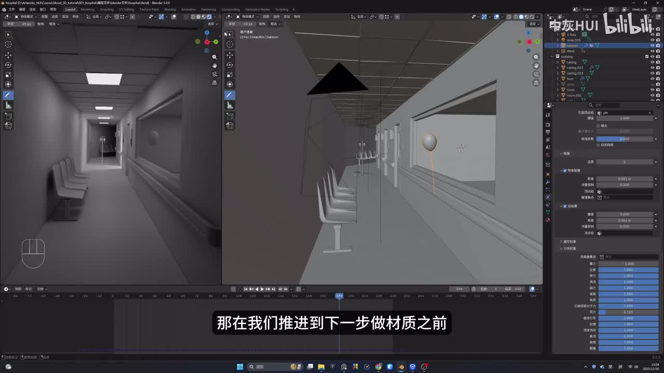The image size is (664, 373).
Task: Hide the balloon object in outliner
Action: coord(652,46)
